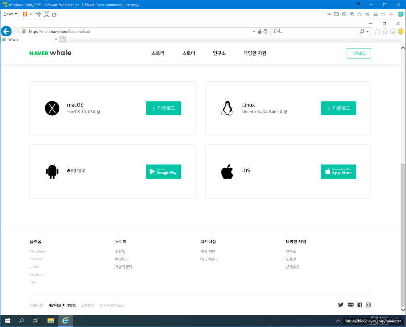Click the magnifier in IE search box
The width and height of the screenshot is (406, 327).
click(x=362, y=32)
